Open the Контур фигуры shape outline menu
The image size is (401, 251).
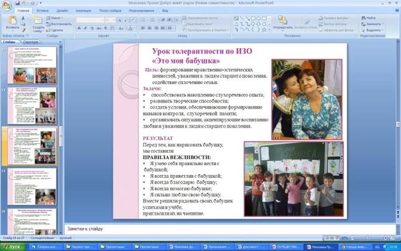point(333,24)
